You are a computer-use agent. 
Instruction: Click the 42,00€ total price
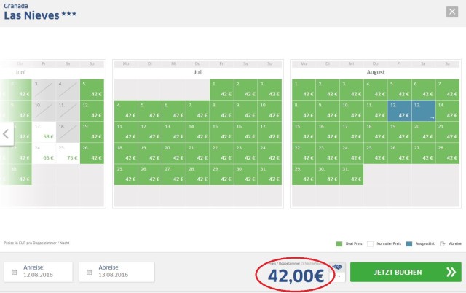(295, 276)
